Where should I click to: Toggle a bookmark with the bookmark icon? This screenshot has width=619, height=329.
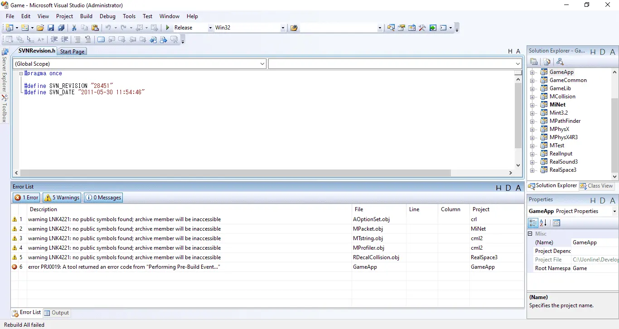[x=101, y=39]
